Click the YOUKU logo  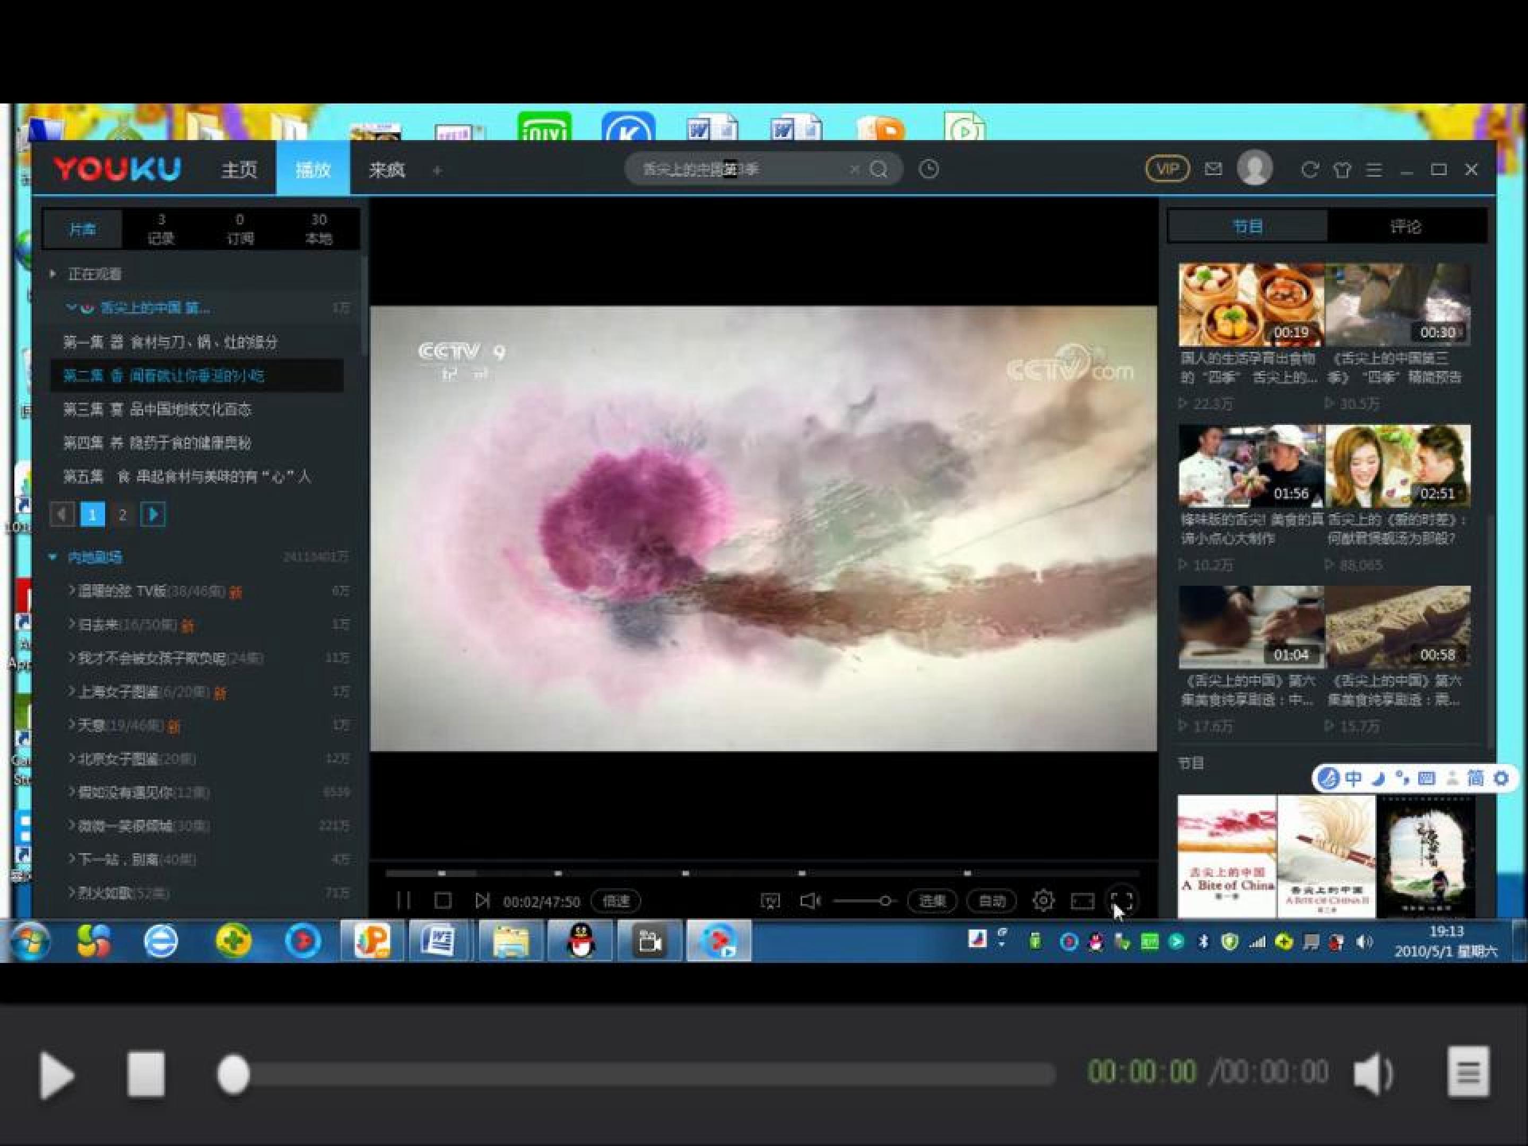(117, 169)
